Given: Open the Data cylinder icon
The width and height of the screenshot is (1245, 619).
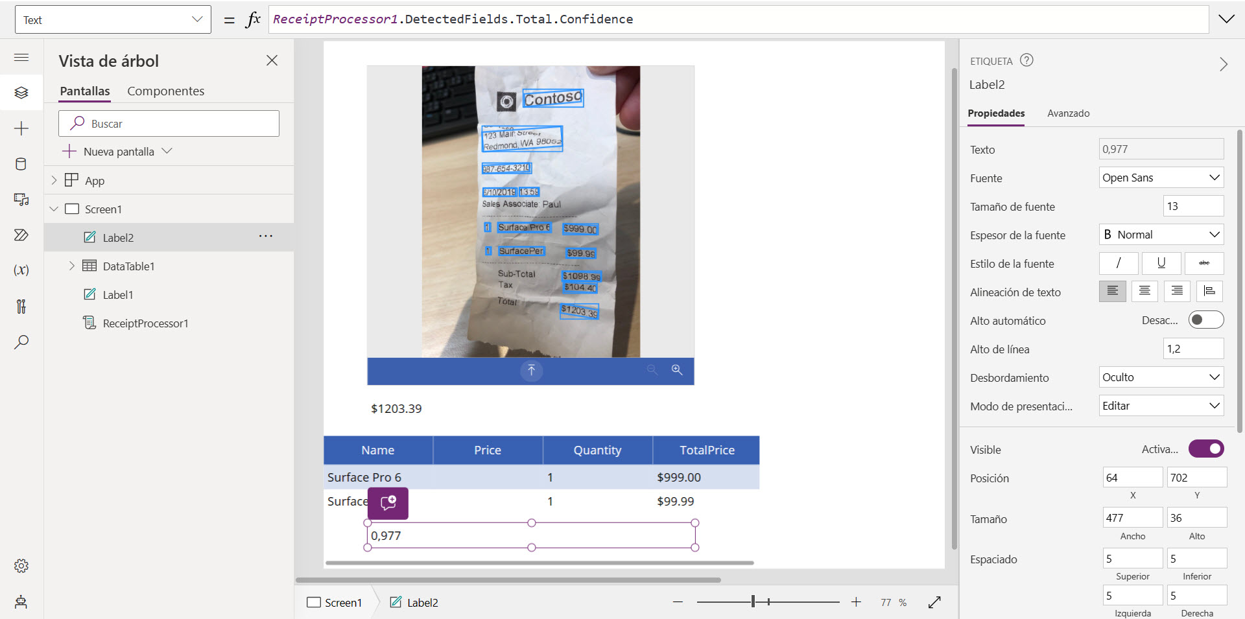Looking at the screenshot, I should tap(21, 164).
